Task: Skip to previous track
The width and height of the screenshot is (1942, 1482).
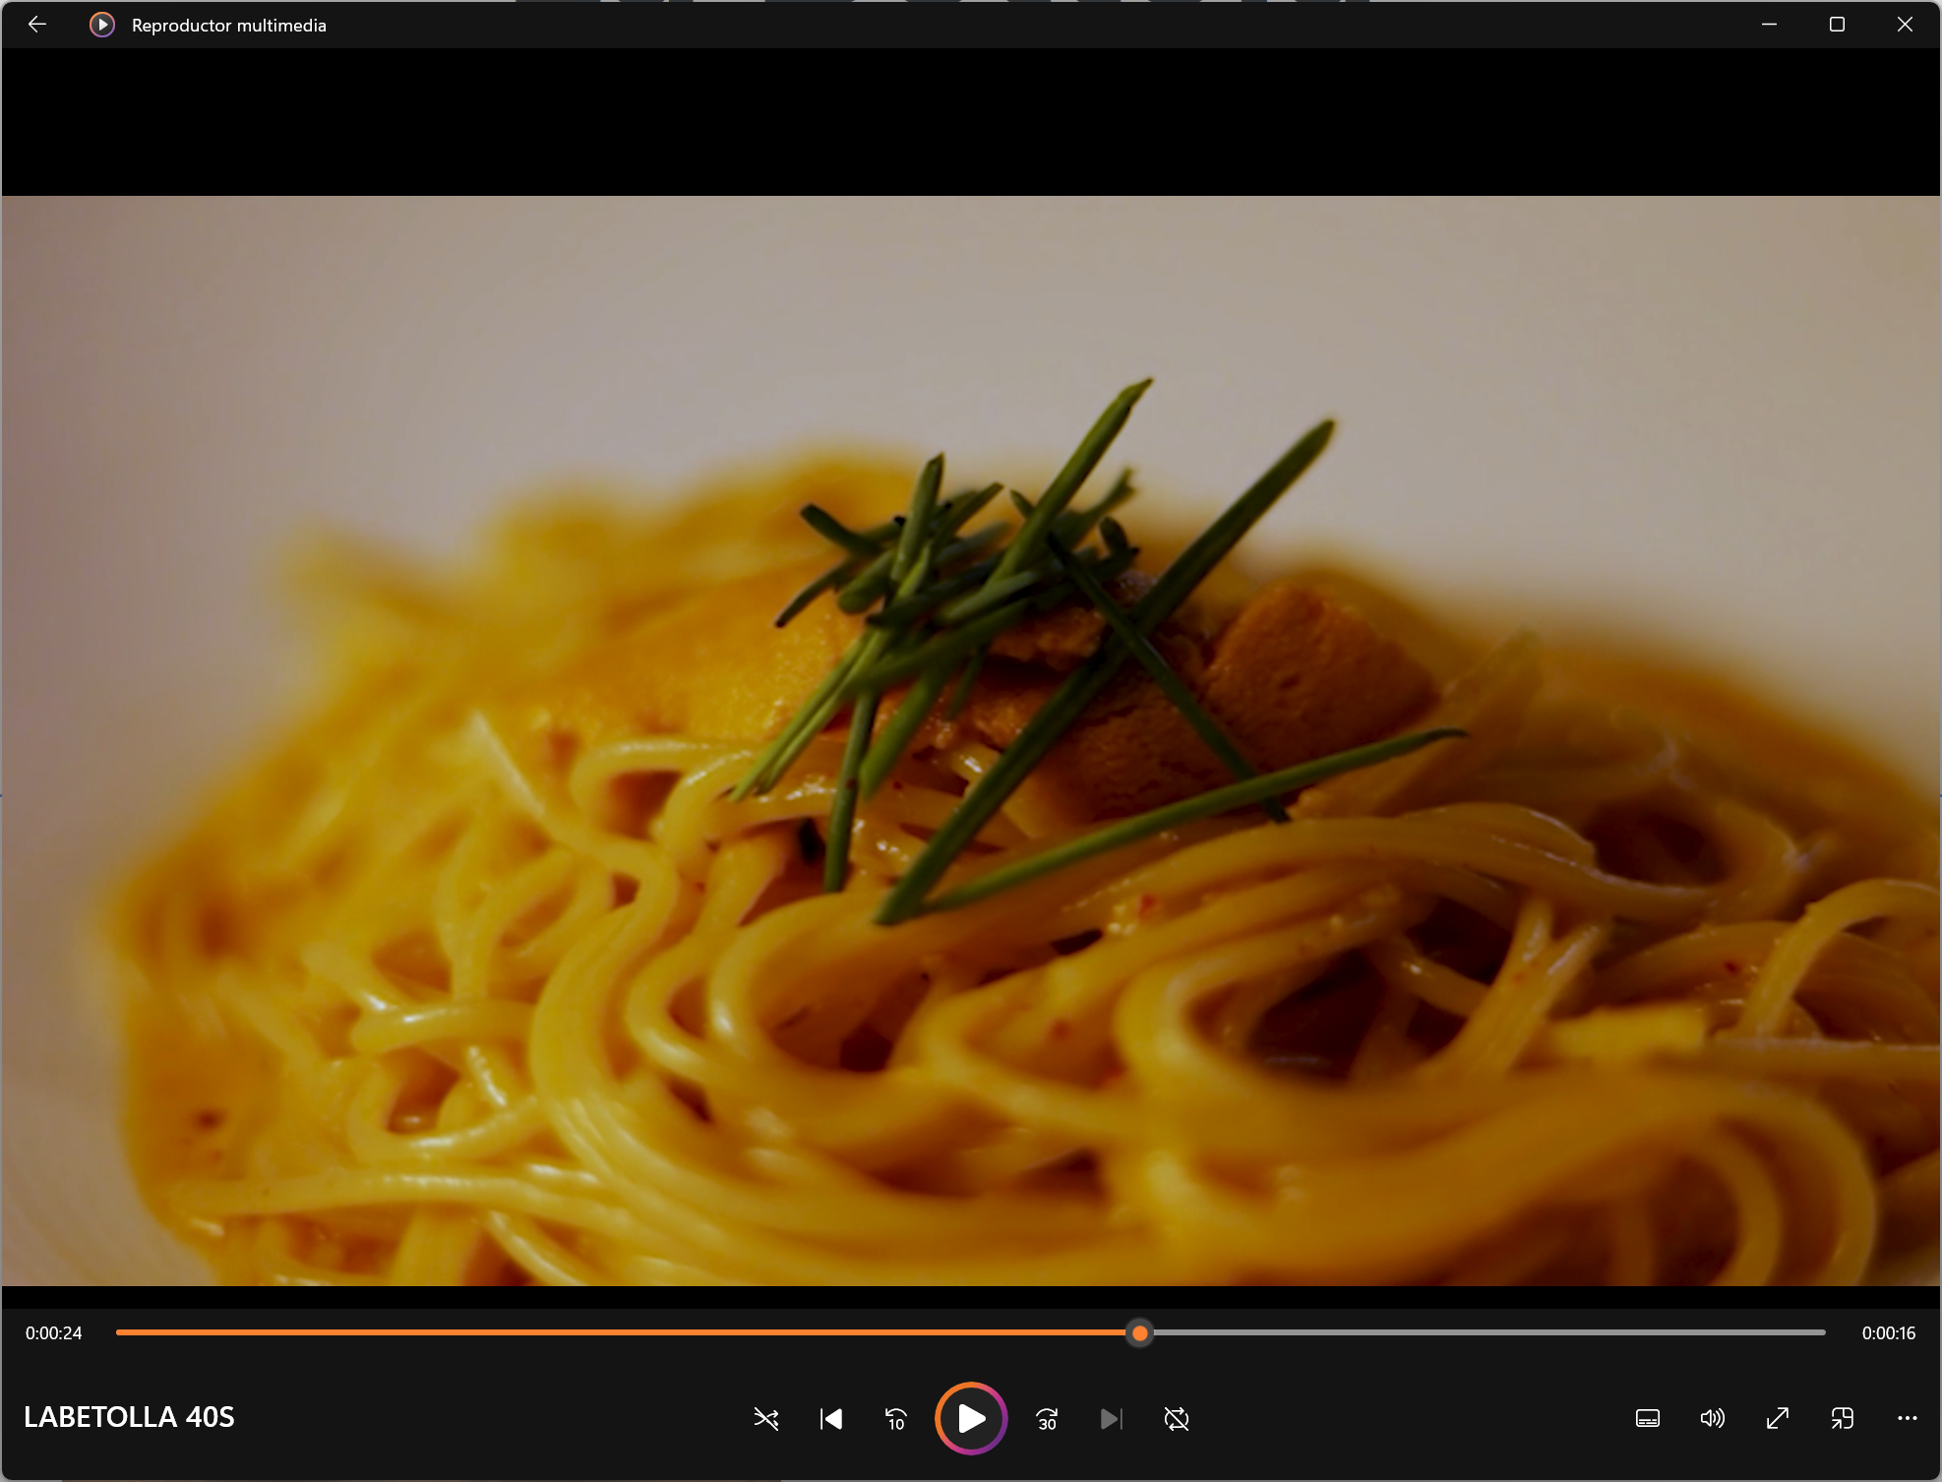Action: [x=831, y=1418]
